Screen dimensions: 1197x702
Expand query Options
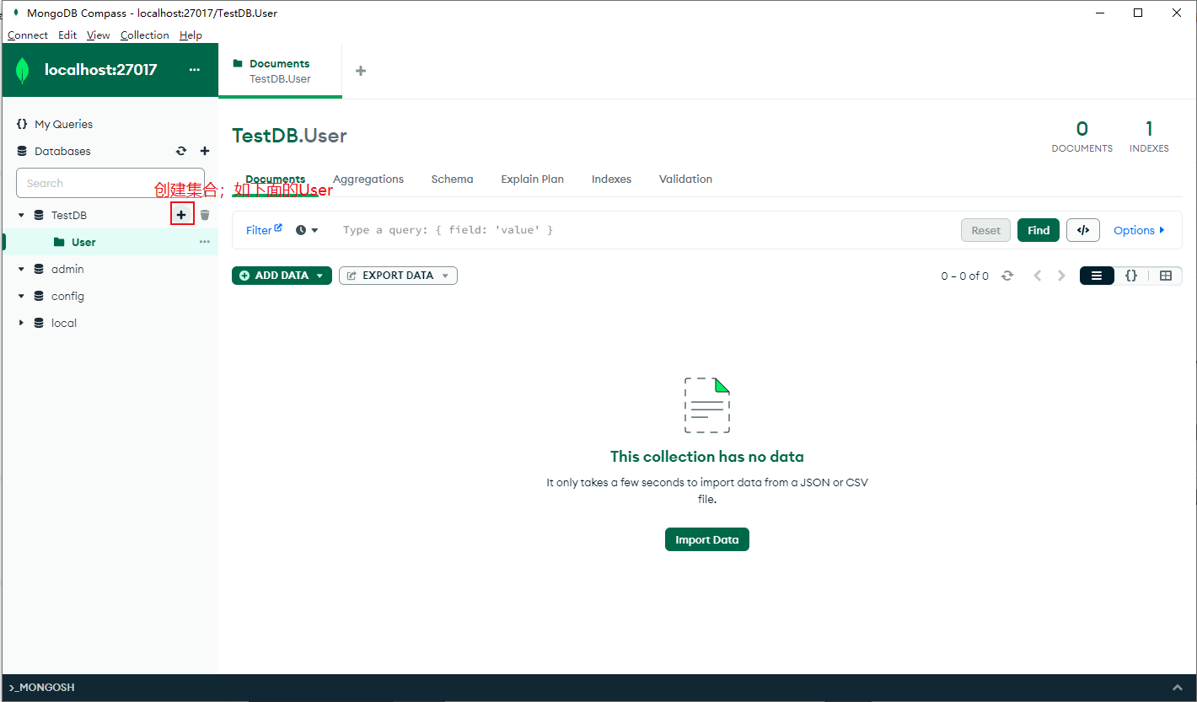coord(1139,230)
